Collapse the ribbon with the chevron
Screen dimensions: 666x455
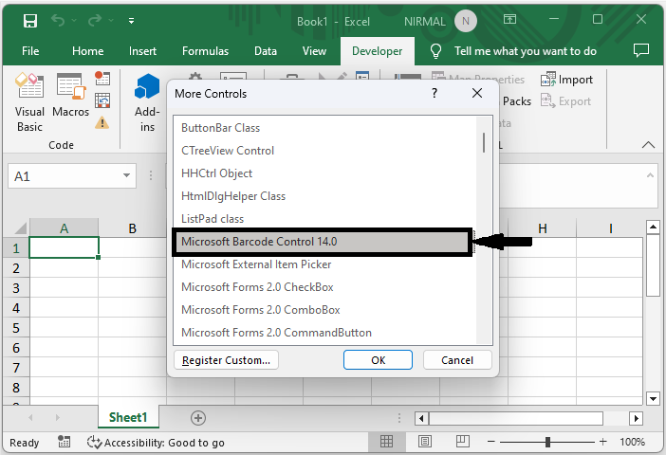[648, 145]
